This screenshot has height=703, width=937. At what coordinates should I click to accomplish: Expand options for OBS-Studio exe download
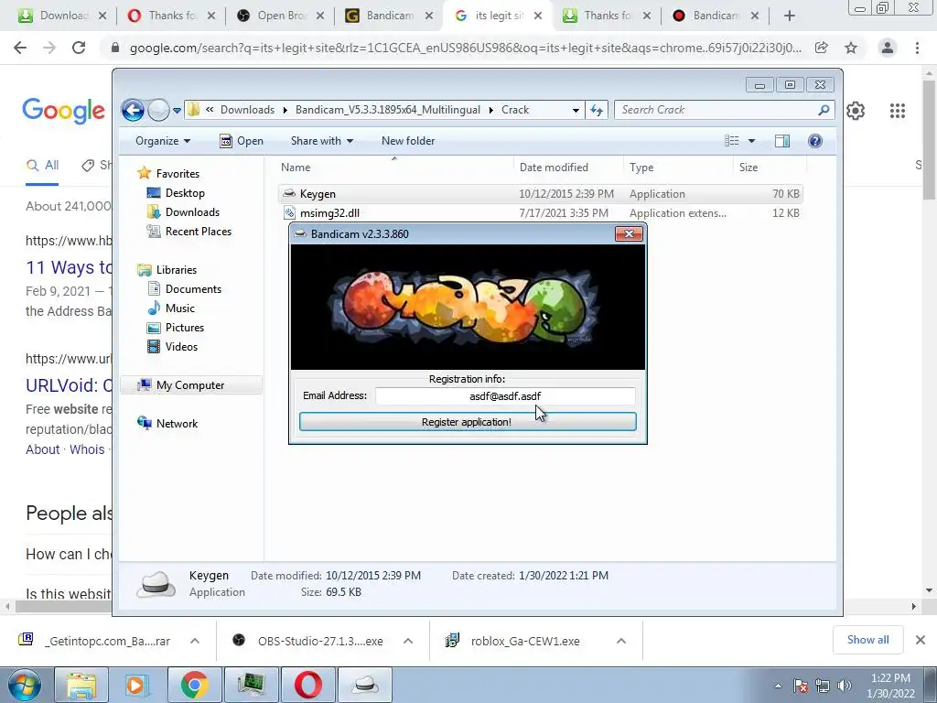(408, 641)
